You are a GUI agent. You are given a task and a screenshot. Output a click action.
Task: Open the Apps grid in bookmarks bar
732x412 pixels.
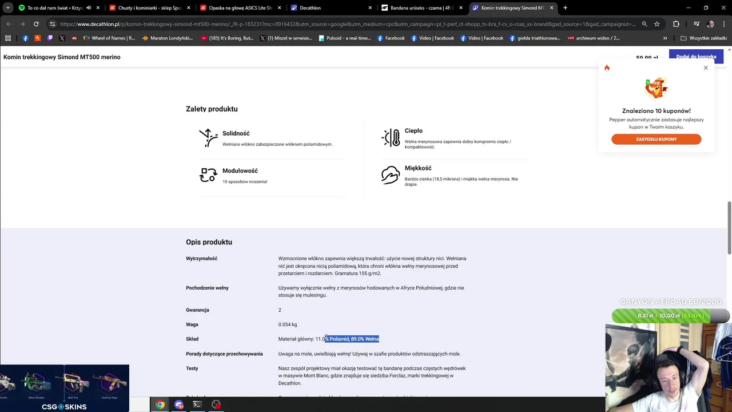pos(8,38)
